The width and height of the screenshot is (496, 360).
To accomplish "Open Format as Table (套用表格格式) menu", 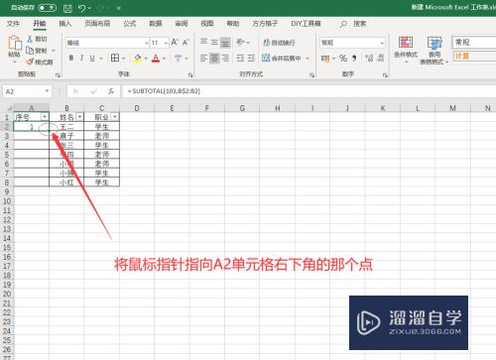I will point(434,50).
